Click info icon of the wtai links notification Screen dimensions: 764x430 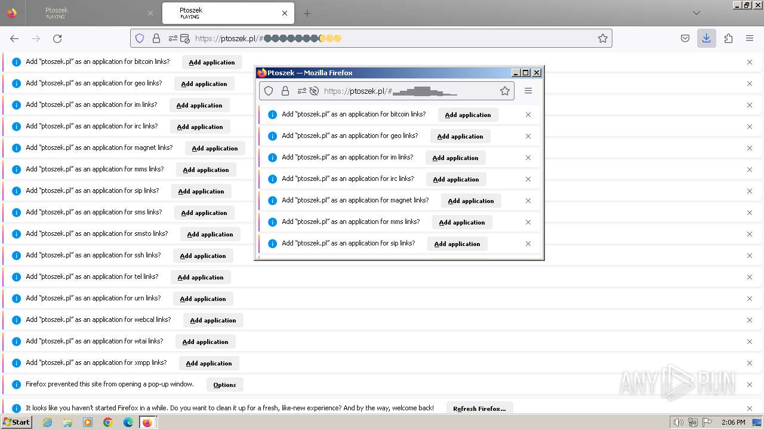(17, 342)
